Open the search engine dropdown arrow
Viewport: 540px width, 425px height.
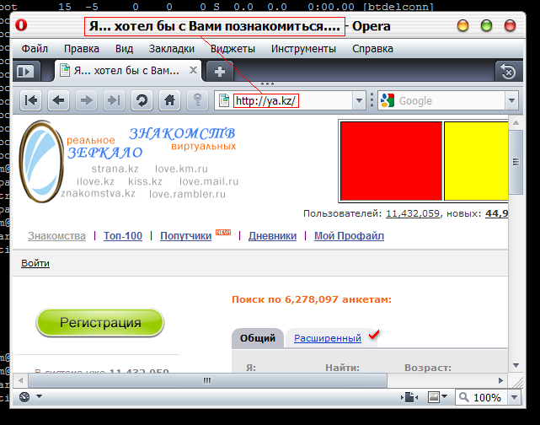(511, 100)
